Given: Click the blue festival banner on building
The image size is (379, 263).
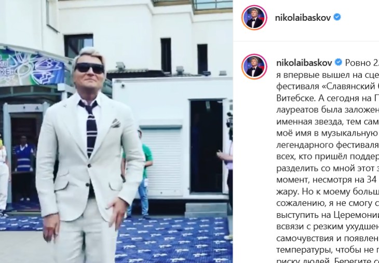Looking at the screenshot, I should tap(32, 66).
